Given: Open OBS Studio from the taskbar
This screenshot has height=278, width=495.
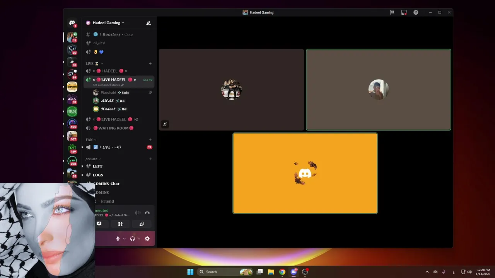Looking at the screenshot, I should click(305, 272).
